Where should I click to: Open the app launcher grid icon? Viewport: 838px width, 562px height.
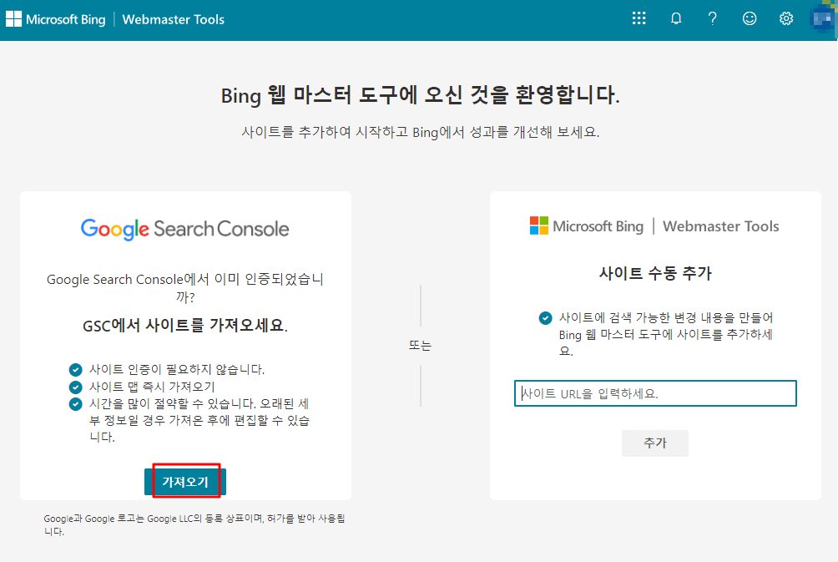click(x=639, y=18)
